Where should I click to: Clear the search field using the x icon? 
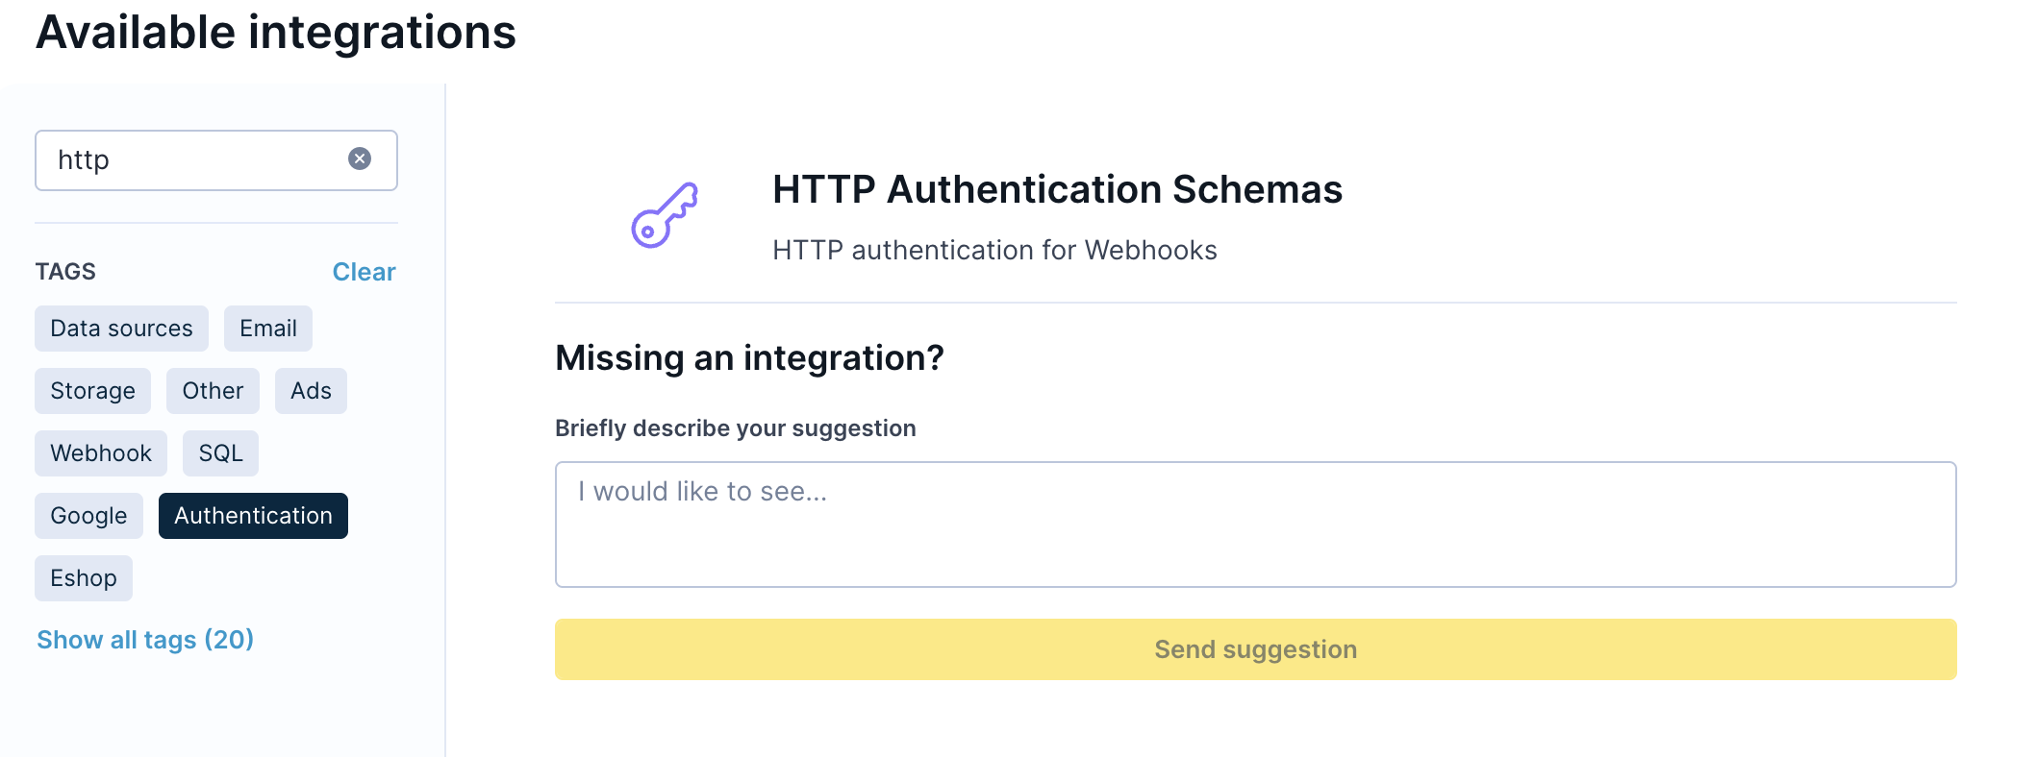click(x=360, y=159)
